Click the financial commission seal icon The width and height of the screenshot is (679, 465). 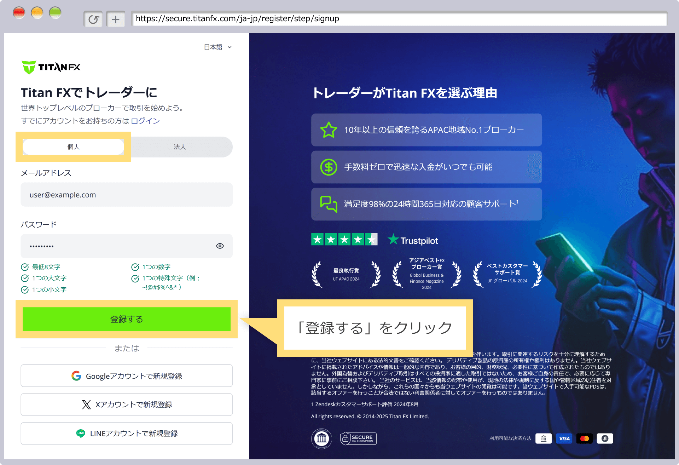pos(321,438)
